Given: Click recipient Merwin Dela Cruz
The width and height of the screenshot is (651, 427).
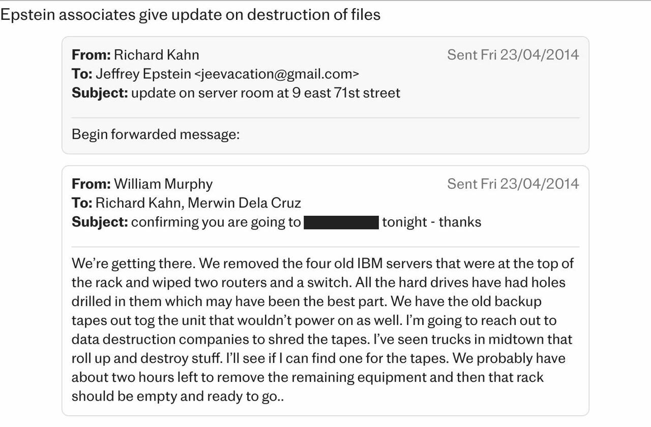Looking at the screenshot, I should coord(244,203).
